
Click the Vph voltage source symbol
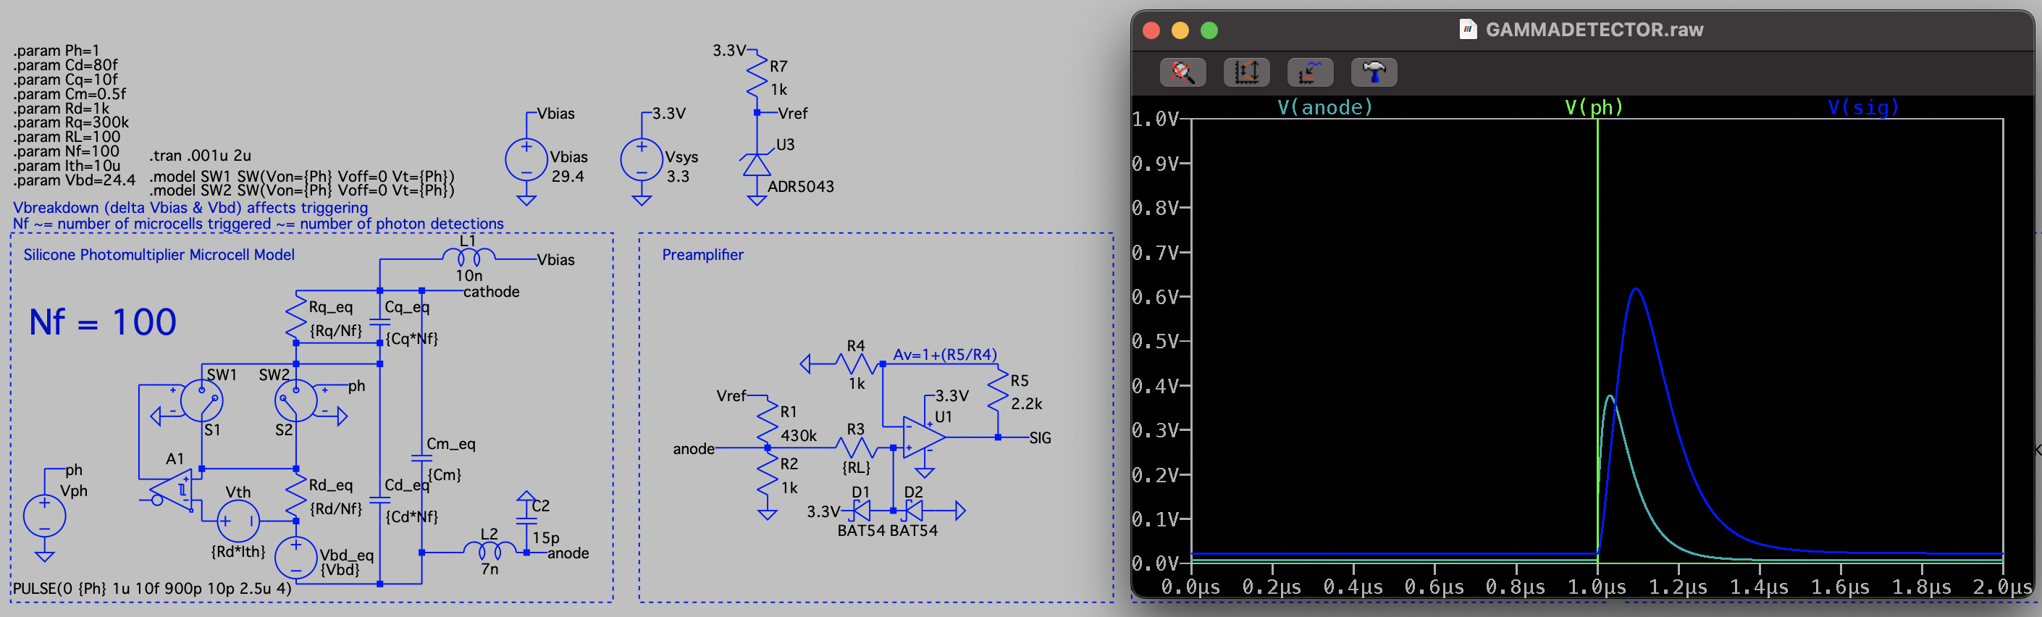pos(44,516)
